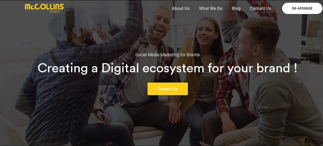Select Contact Us in the navigation bar

tap(260, 8)
